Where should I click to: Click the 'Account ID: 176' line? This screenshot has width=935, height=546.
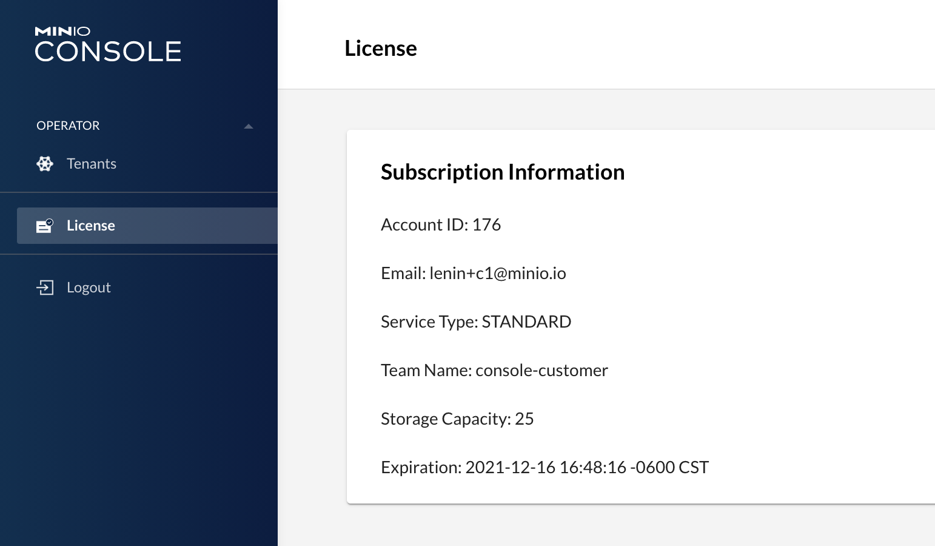(x=441, y=225)
